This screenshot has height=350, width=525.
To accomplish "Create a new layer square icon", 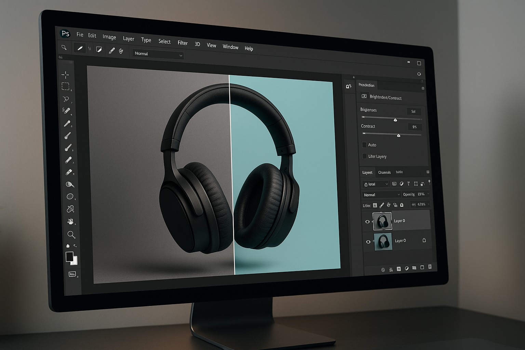I will click(422, 267).
